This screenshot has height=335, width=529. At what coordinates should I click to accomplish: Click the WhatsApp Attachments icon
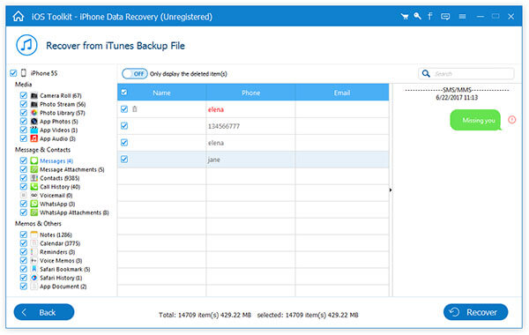34,212
